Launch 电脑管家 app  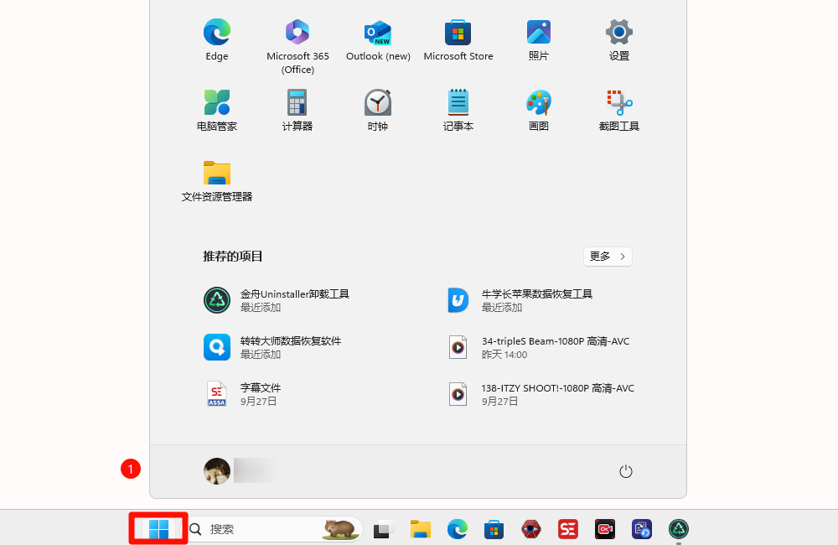point(217,110)
